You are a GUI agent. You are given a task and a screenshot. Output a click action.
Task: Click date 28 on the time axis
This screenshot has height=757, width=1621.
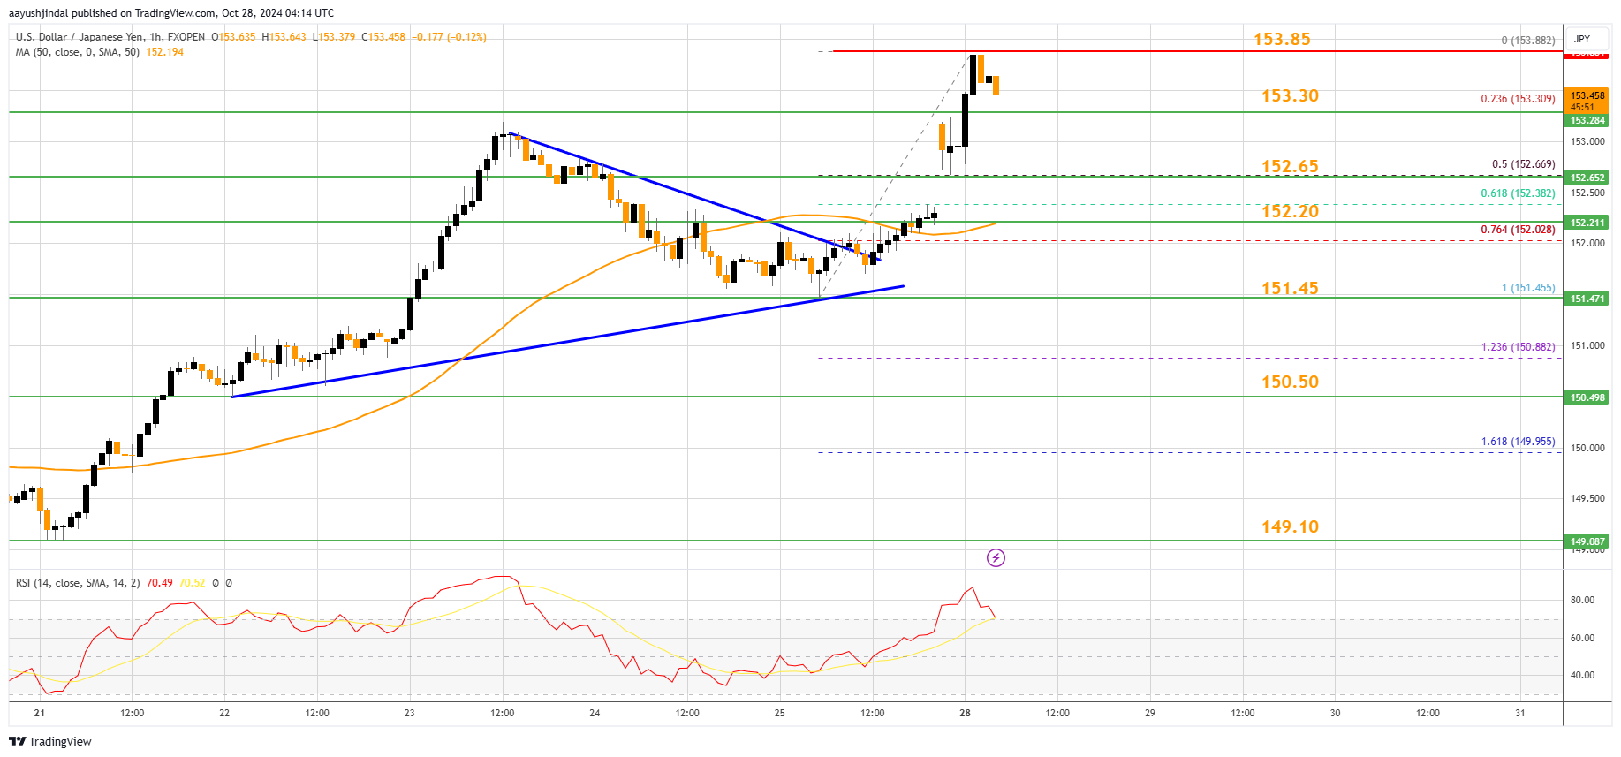coord(965,713)
